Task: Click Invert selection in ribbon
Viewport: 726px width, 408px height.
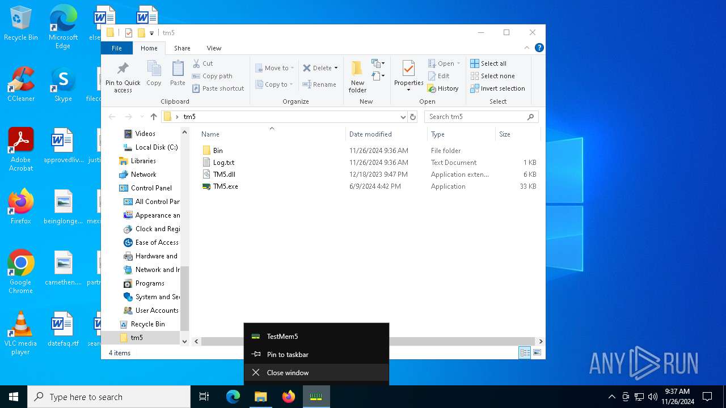Action: [497, 88]
